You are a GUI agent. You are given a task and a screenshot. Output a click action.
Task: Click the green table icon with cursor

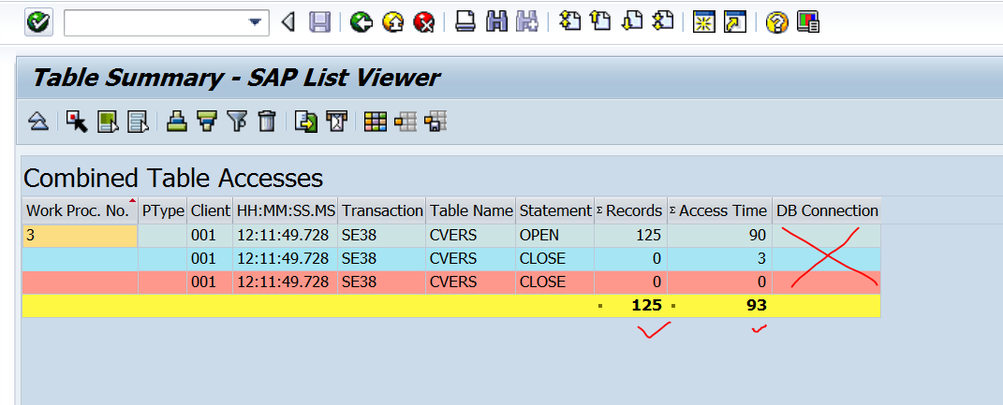[108, 121]
